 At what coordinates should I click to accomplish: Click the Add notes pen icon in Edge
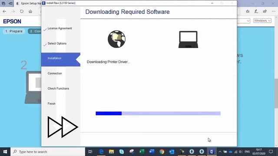tap(256, 11)
